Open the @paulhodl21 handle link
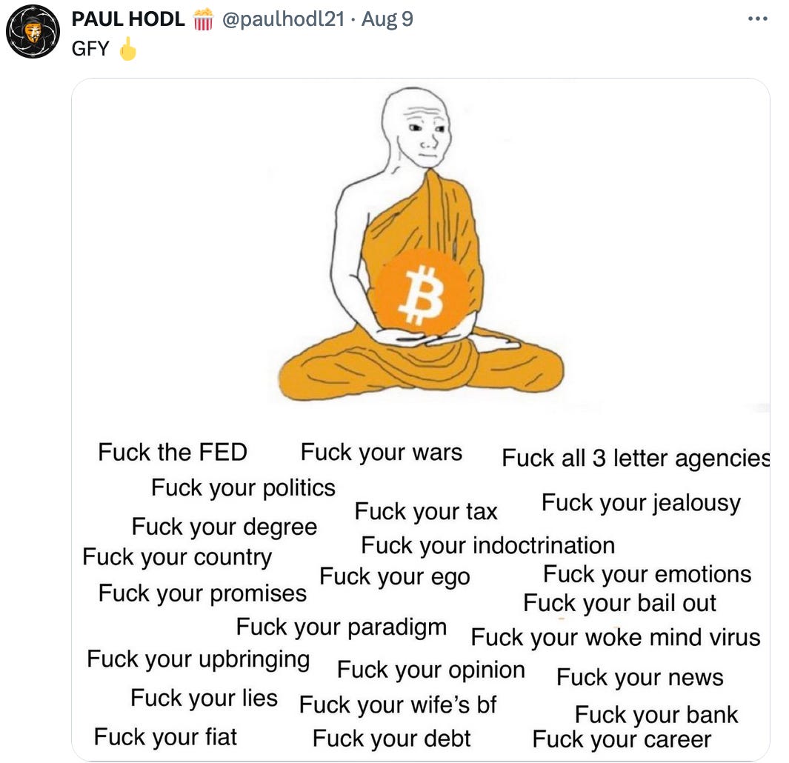789x763 pixels. pyautogui.click(x=283, y=19)
